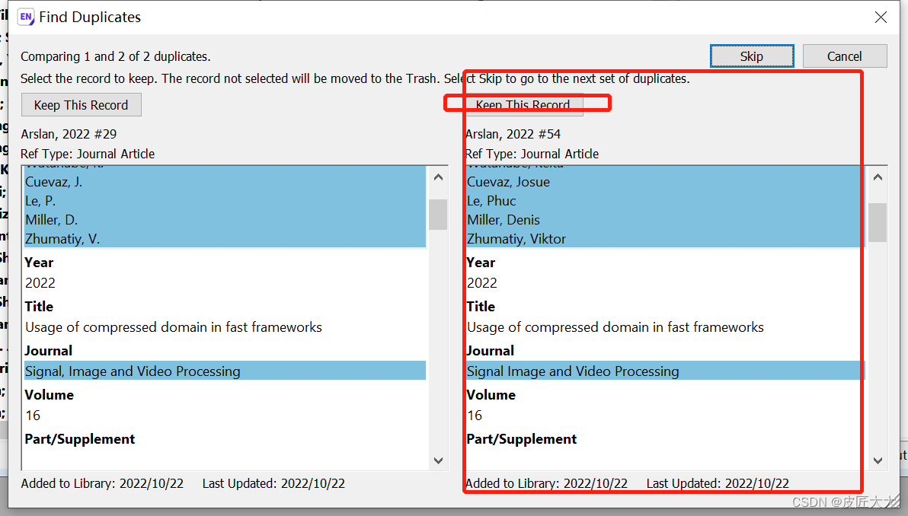Select author 'Miller, Denis' in right record
908x516 pixels.
click(504, 220)
